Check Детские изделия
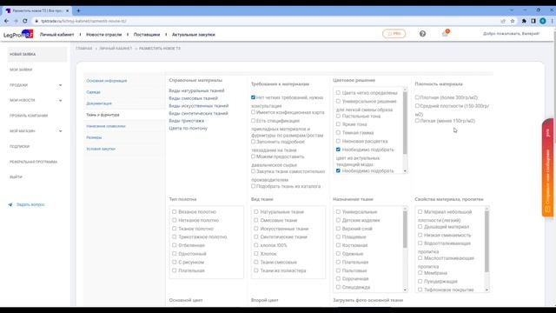Screen dimensions: 556x313 click(338, 220)
